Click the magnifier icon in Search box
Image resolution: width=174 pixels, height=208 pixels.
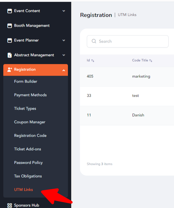pyautogui.click(x=94, y=41)
